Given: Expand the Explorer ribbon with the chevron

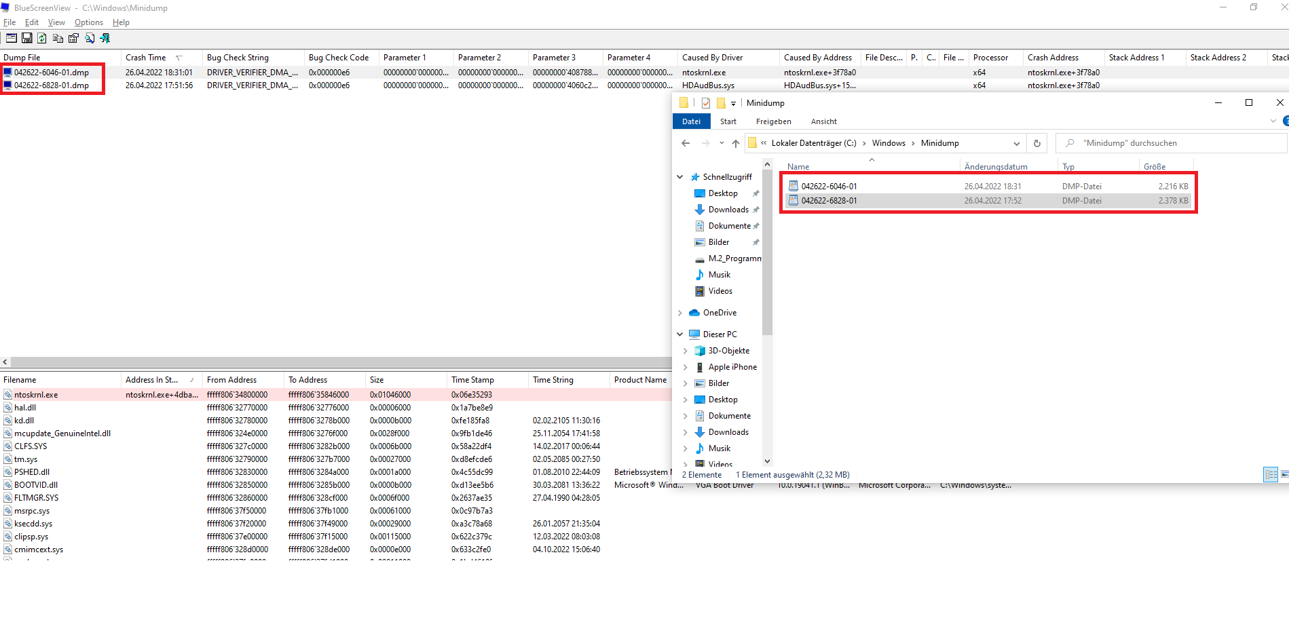Looking at the screenshot, I should (1273, 121).
